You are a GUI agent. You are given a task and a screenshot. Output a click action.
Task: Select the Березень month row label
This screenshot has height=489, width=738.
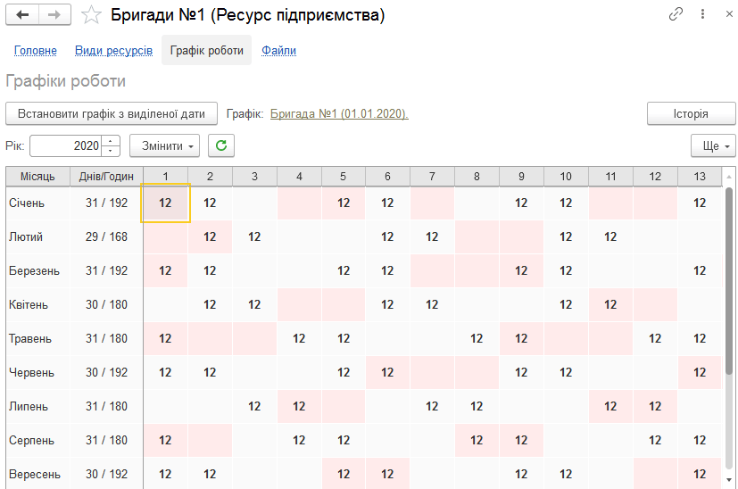click(x=35, y=270)
